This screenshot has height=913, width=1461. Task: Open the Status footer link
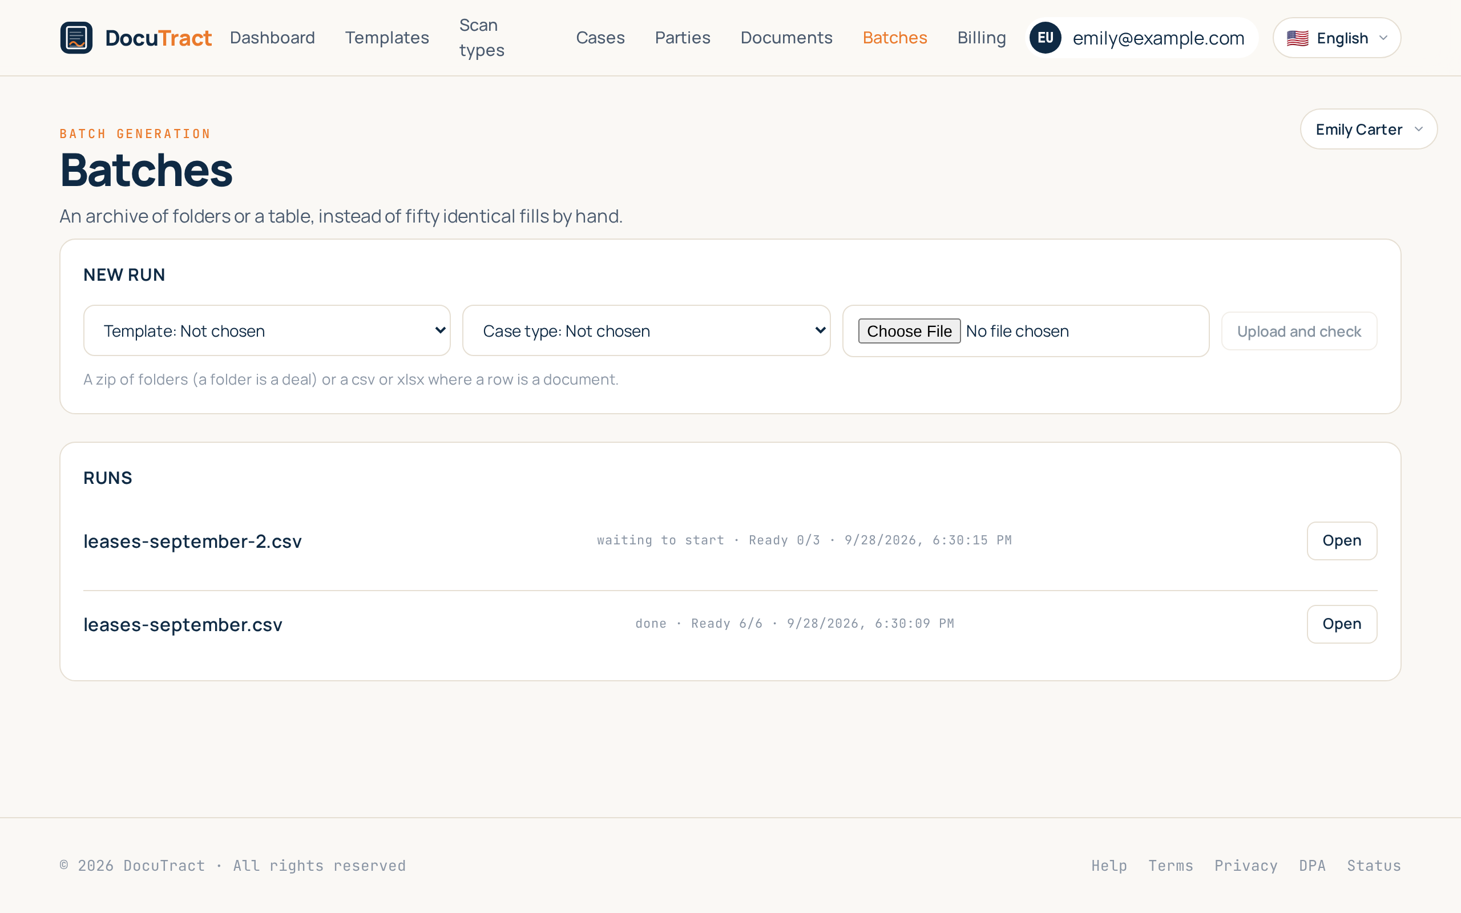[x=1374, y=865]
